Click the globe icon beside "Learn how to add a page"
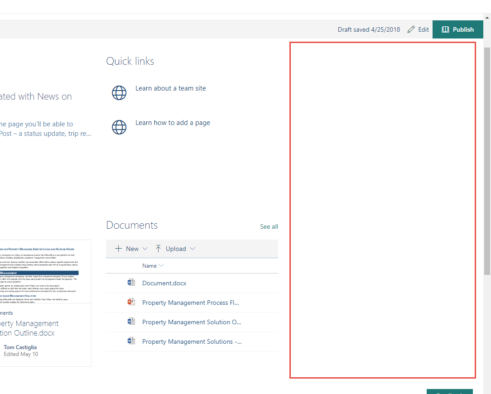Image resolution: width=491 pixels, height=394 pixels. tap(119, 127)
